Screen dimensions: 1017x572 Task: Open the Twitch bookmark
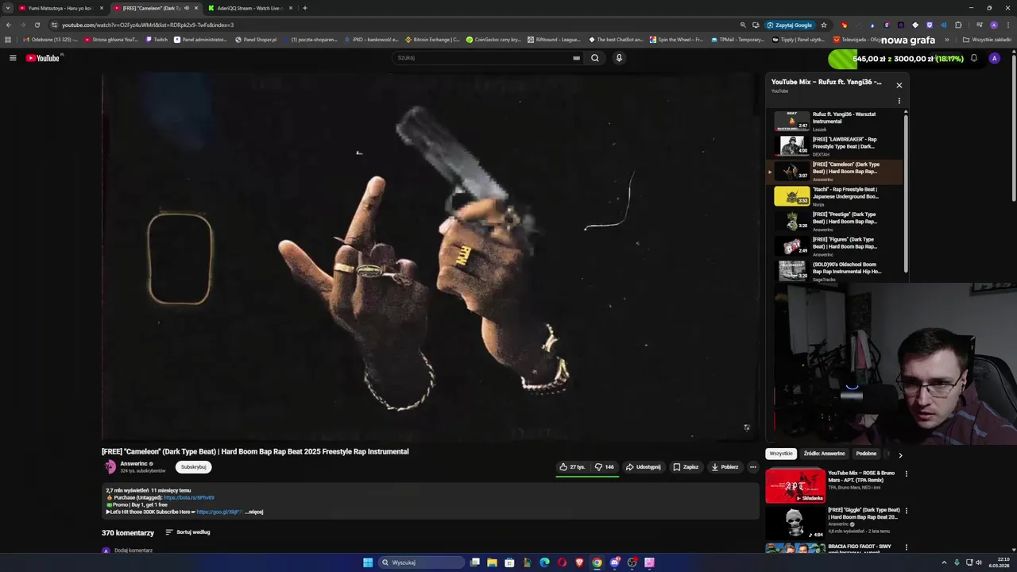point(157,40)
